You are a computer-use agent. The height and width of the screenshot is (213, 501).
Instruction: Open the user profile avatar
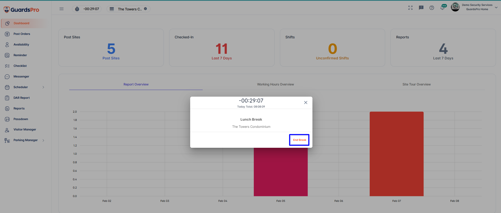[x=455, y=7]
